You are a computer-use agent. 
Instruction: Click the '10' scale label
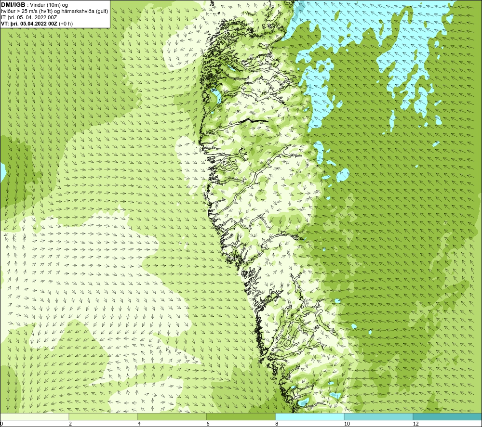(347, 424)
